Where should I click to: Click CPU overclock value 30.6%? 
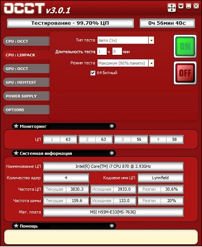(172, 189)
